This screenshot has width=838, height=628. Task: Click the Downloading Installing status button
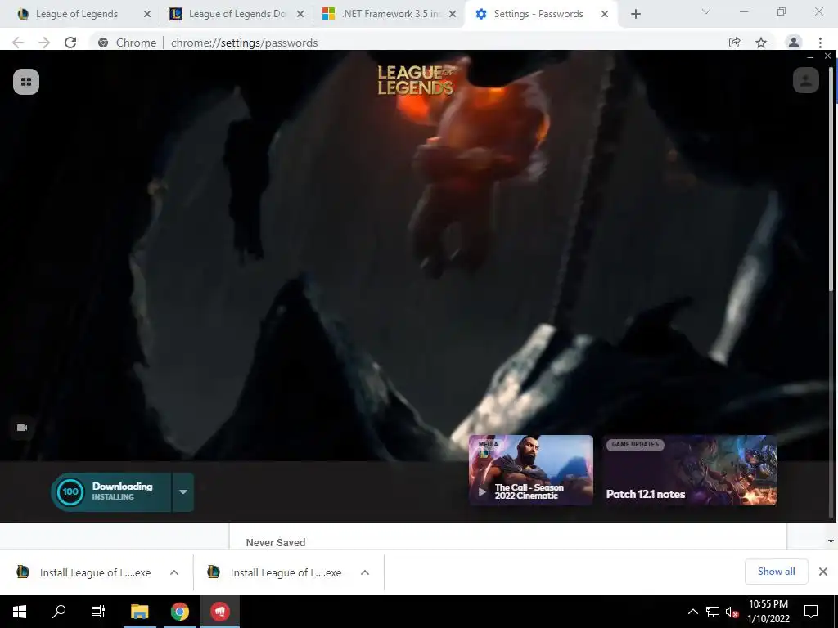tap(111, 491)
